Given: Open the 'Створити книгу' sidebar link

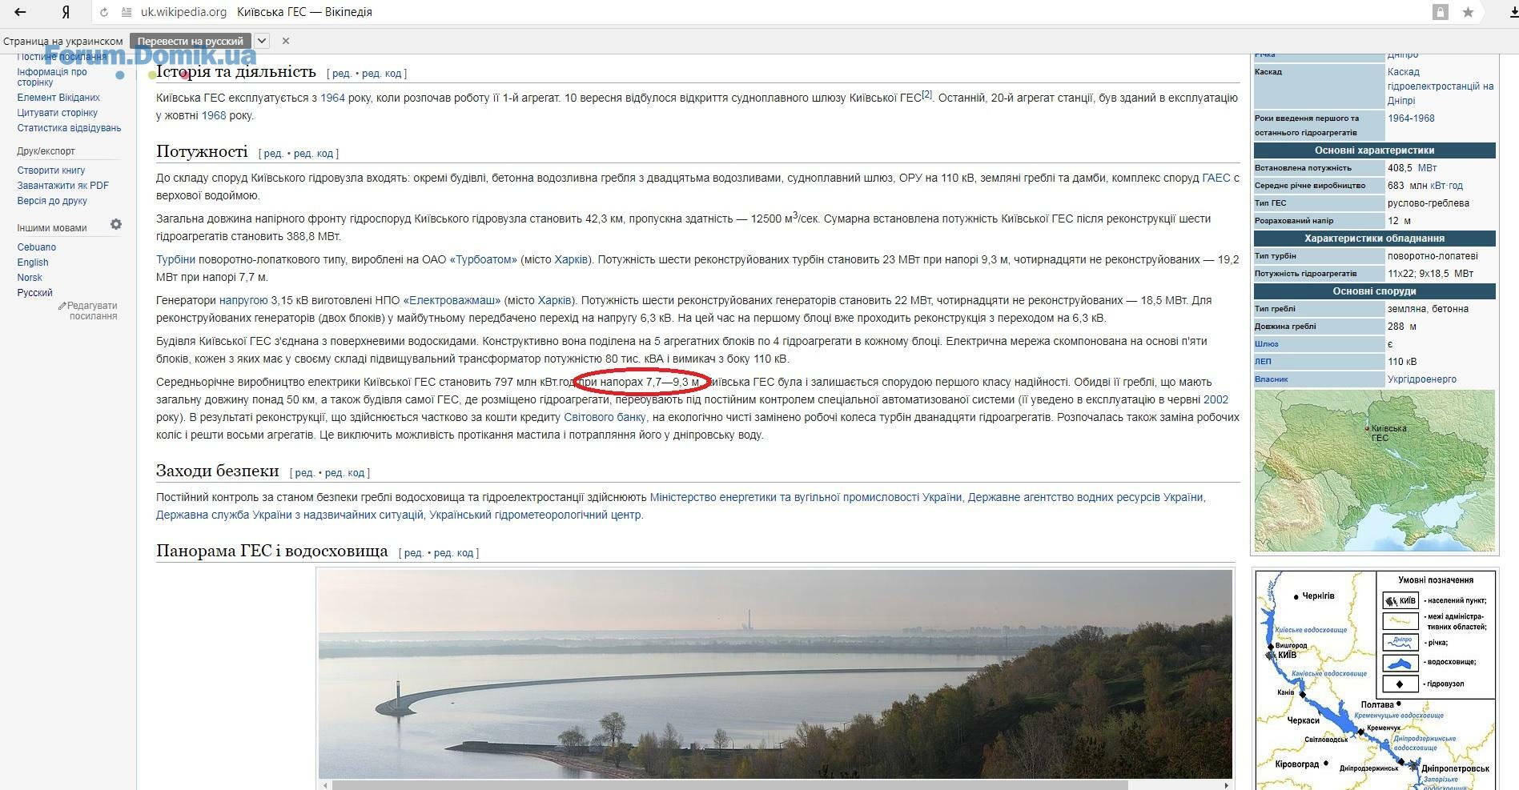Looking at the screenshot, I should click(51, 170).
